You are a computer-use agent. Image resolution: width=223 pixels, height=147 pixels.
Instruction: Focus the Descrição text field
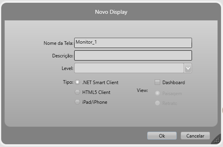pos(133,55)
